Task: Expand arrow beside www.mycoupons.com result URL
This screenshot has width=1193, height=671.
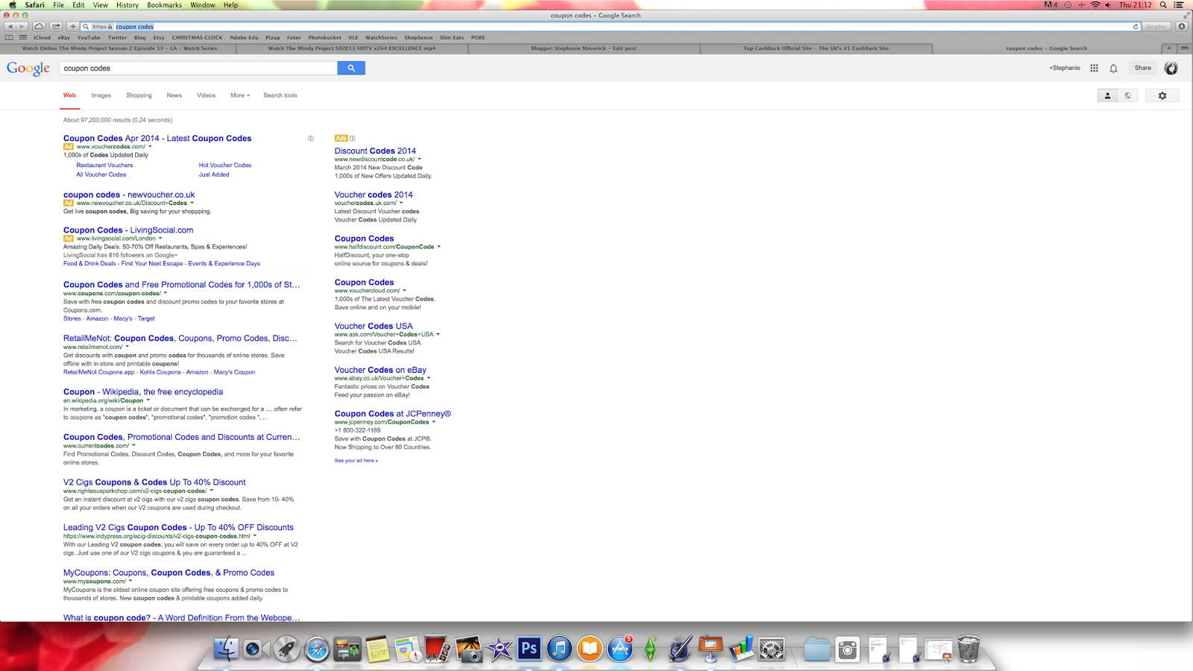Action: click(130, 582)
